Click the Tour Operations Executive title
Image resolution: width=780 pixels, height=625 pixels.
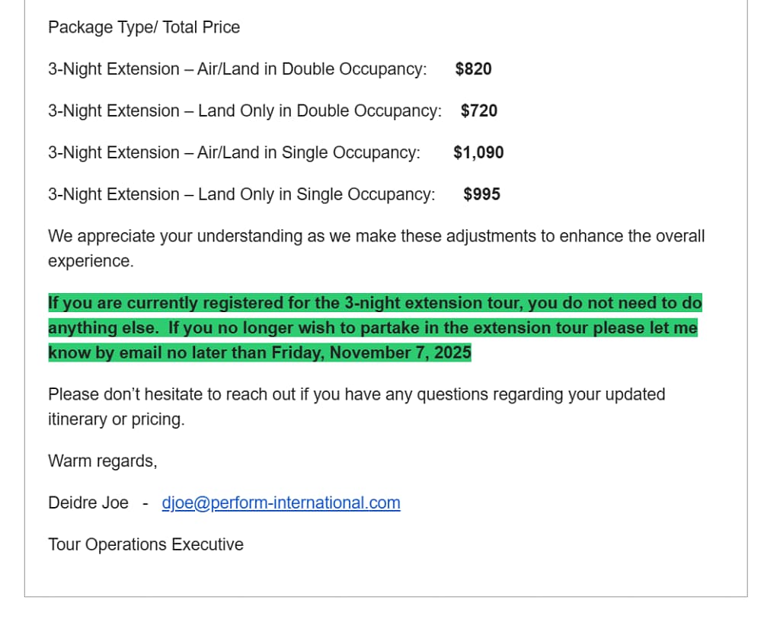click(145, 545)
